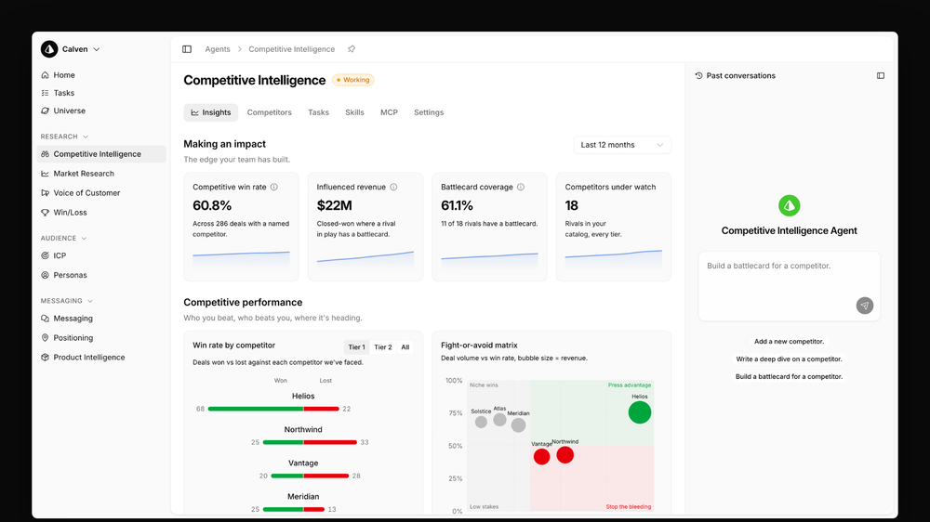Image resolution: width=930 pixels, height=522 pixels.
Task: Click the 60.8% win rate value
Action: pyautogui.click(x=212, y=205)
